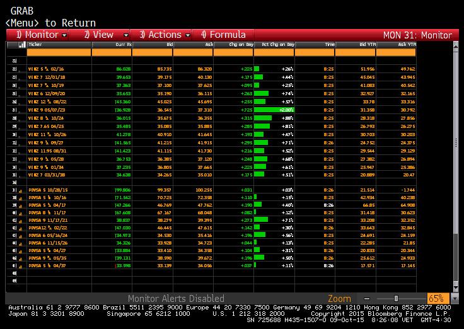Select ticker VENZ 7.65 04/25
Screen dimensions: 464x329
coord(46,126)
